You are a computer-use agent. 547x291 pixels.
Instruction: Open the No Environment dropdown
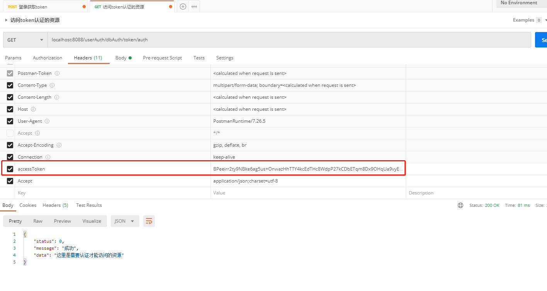pyautogui.click(x=522, y=3)
